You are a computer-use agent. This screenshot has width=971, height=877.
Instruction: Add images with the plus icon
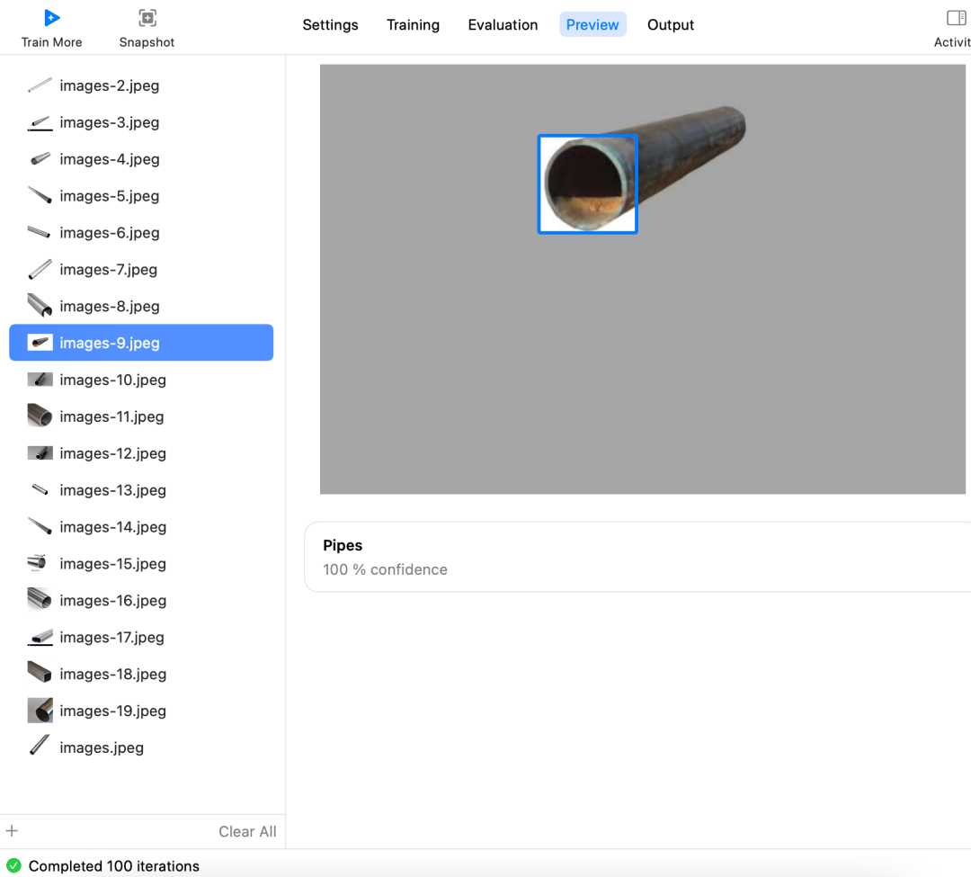[12, 830]
